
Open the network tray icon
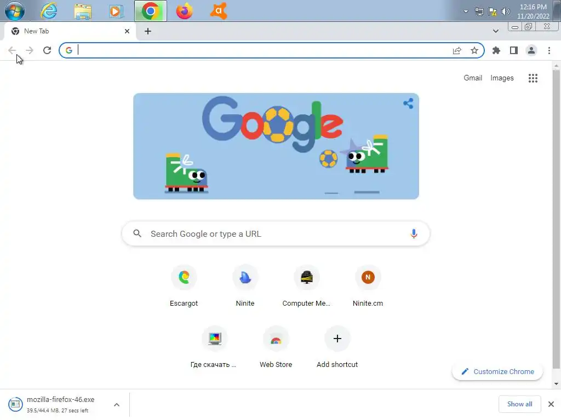[479, 12]
